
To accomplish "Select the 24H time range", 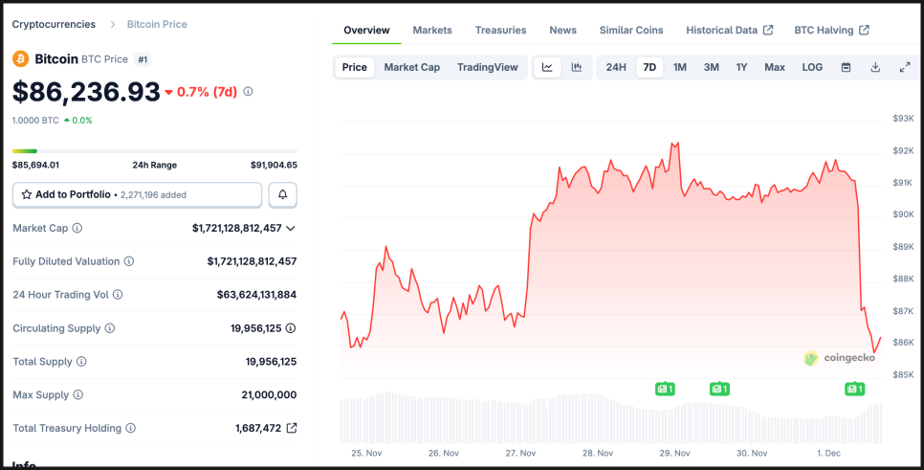I will click(616, 67).
